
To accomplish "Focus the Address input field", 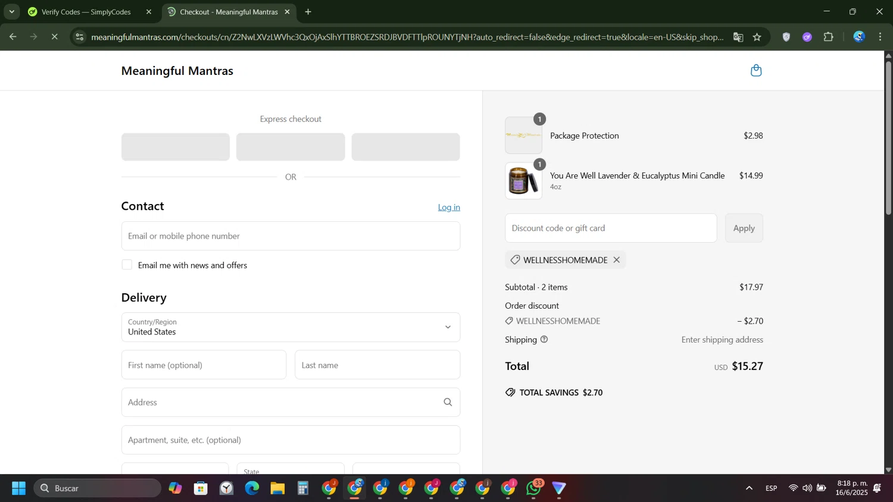I will (291, 403).
